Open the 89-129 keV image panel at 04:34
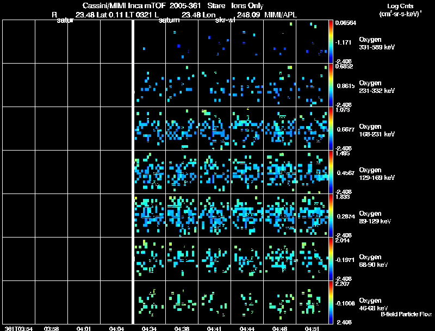Screen dimensions: 435x331 pyautogui.click(x=150, y=216)
